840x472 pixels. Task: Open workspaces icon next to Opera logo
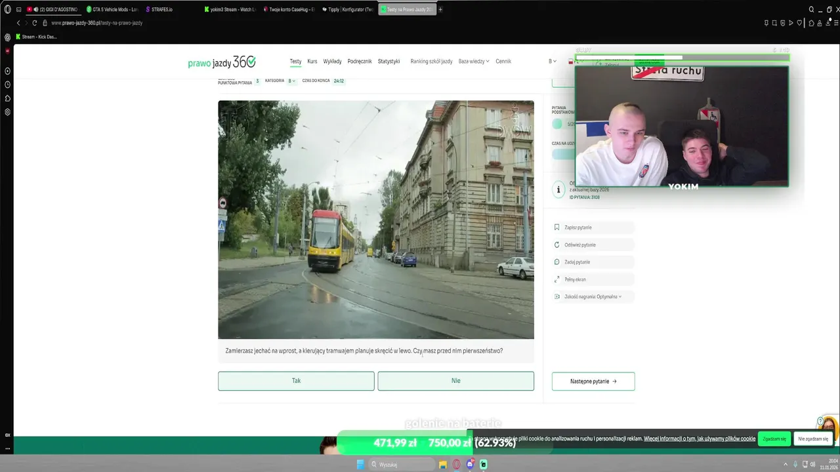click(19, 9)
